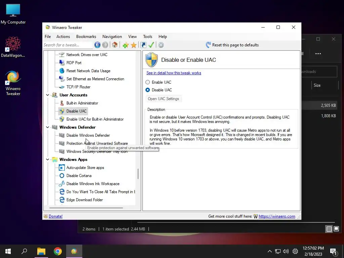The width and height of the screenshot is (344, 258).
Task: Open the Tools menu
Action: click(148, 37)
